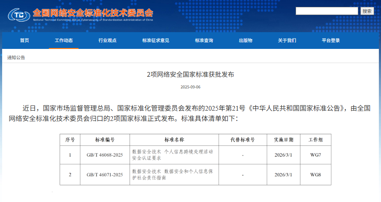Click the 标准名称 column header
This screenshot has height=202, width=381.
click(174, 140)
